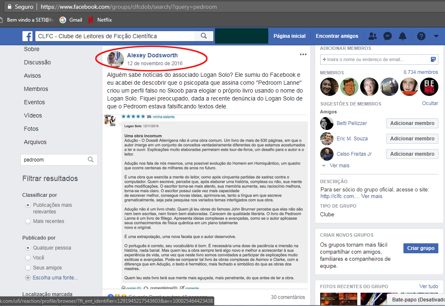Click Eric M. Souza avatar
This screenshot has width=445, height=306.
tap(326, 139)
